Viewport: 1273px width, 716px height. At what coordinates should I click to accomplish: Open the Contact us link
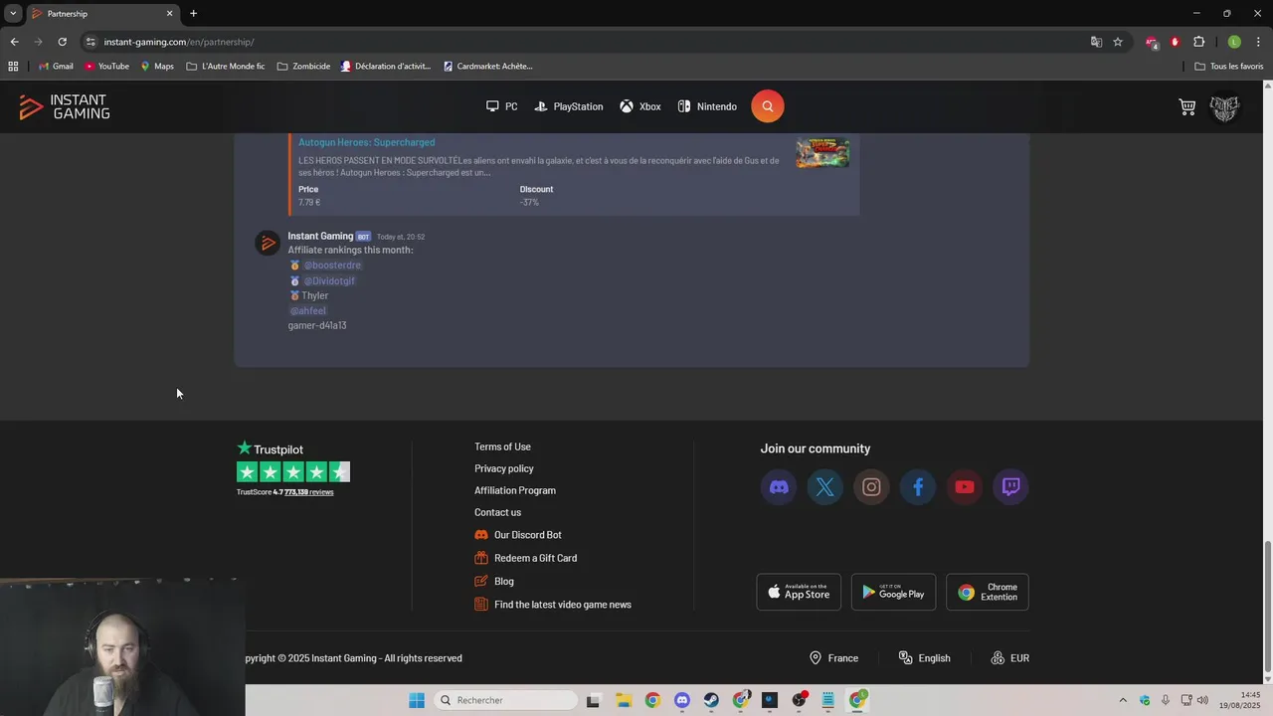(497, 513)
